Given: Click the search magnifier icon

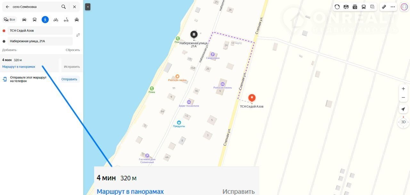Looking at the screenshot, I should 64,7.
